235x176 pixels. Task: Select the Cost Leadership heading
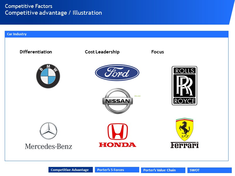(102, 52)
